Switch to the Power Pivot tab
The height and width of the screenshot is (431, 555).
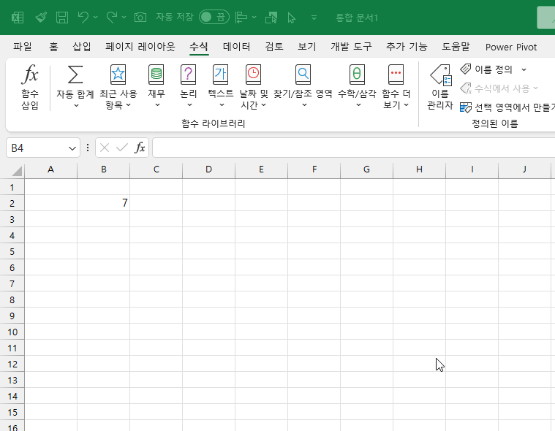coord(510,47)
